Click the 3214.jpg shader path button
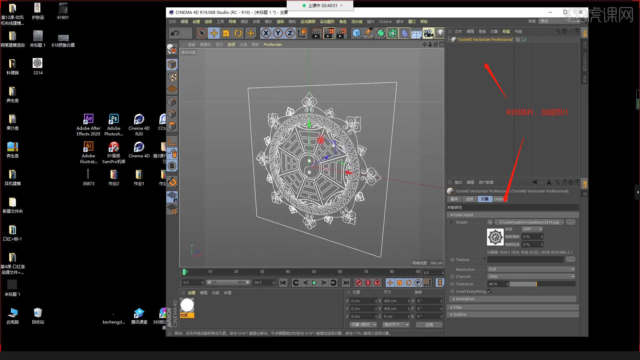 tap(529, 222)
